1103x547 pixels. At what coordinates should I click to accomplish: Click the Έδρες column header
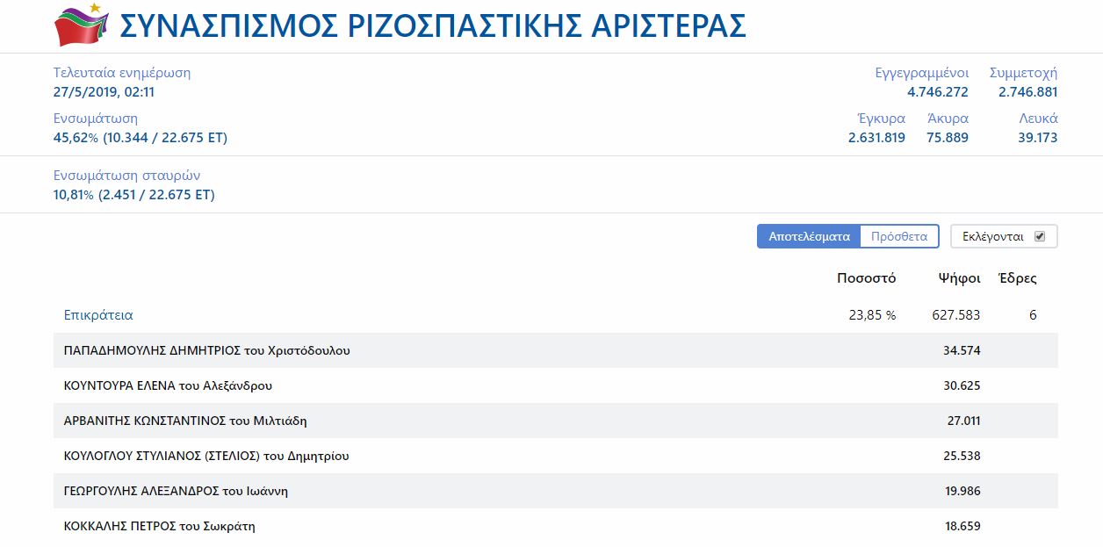pos(1018,278)
